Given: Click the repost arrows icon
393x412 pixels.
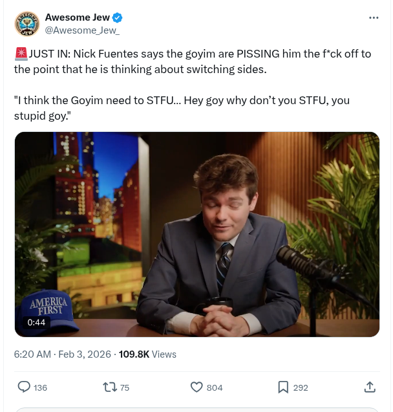Looking at the screenshot, I should [x=110, y=387].
